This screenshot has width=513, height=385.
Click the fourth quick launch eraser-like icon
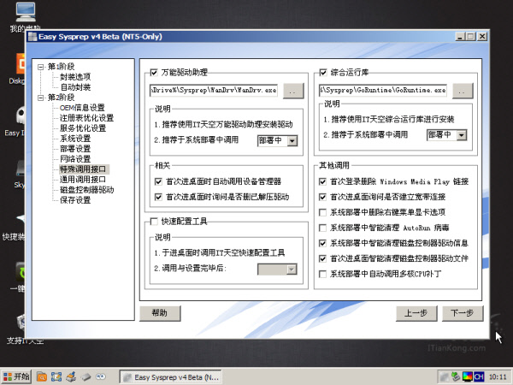tap(85, 376)
